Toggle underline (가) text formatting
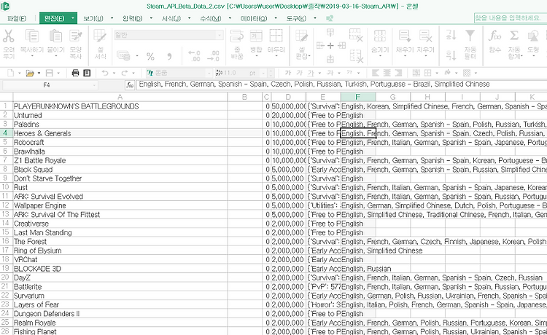The height and width of the screenshot is (335, 547). click(x=311, y=73)
